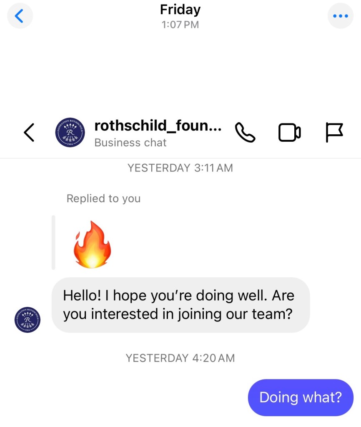Tap the "Doing what?" sent message bubble
This screenshot has height=427, width=361.
coord(300,397)
